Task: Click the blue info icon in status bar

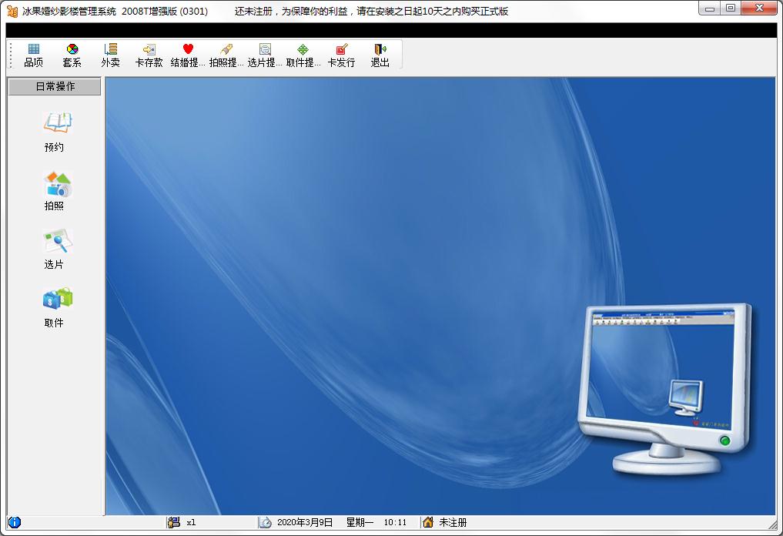Action: point(15,522)
